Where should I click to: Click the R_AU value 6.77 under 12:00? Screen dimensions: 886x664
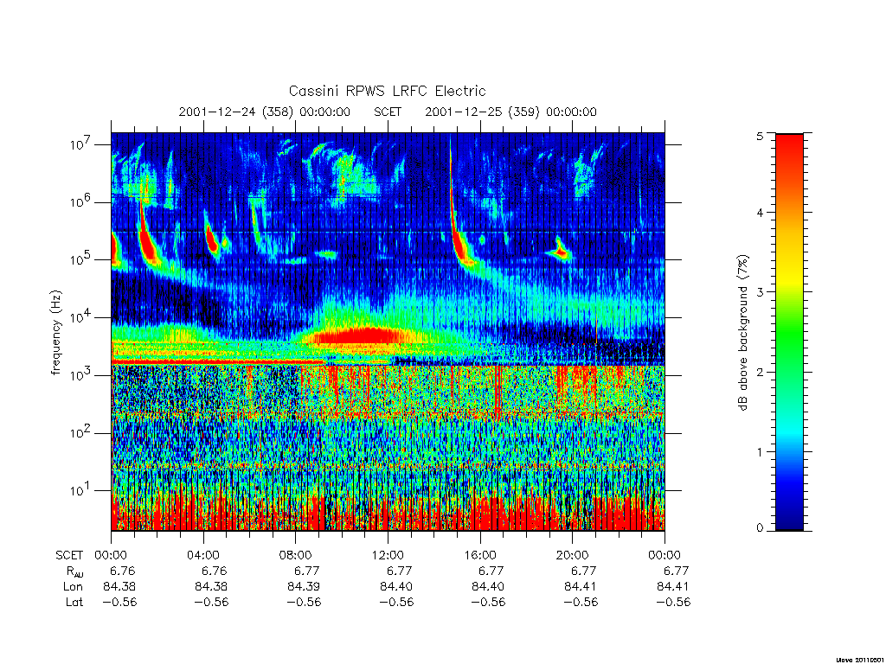399,571
